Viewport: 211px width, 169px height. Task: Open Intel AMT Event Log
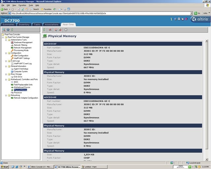tap(23, 64)
